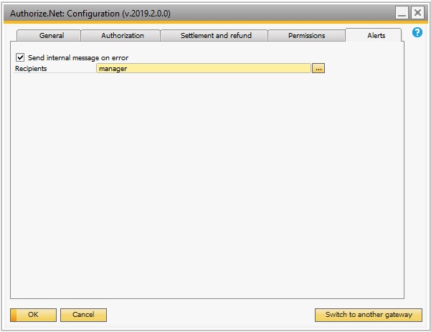
Task: Focus the Recipients field containing manager
Action: [204, 68]
